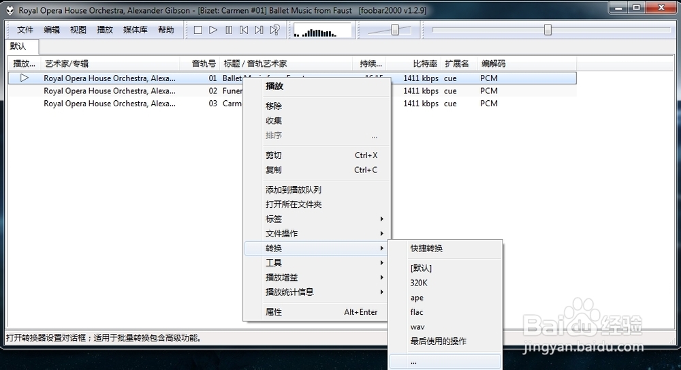
Task: Skip to previous track button
Action: [x=244, y=30]
